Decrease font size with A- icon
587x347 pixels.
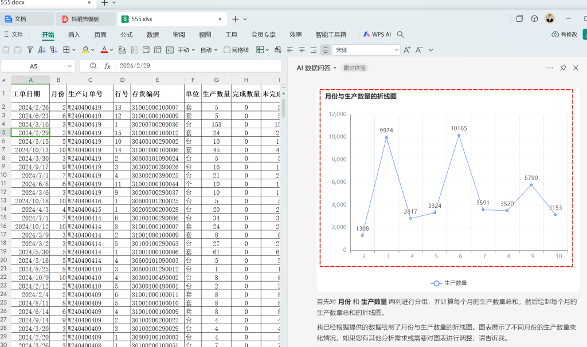(x=419, y=50)
